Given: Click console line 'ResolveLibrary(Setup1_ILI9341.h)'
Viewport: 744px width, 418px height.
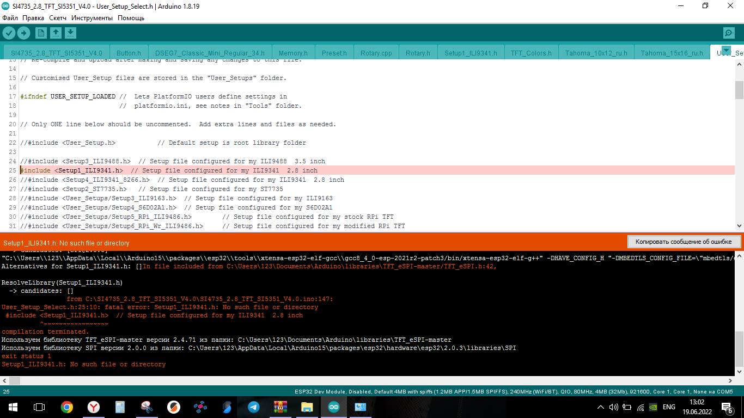Looking at the screenshot, I should (x=62, y=282).
